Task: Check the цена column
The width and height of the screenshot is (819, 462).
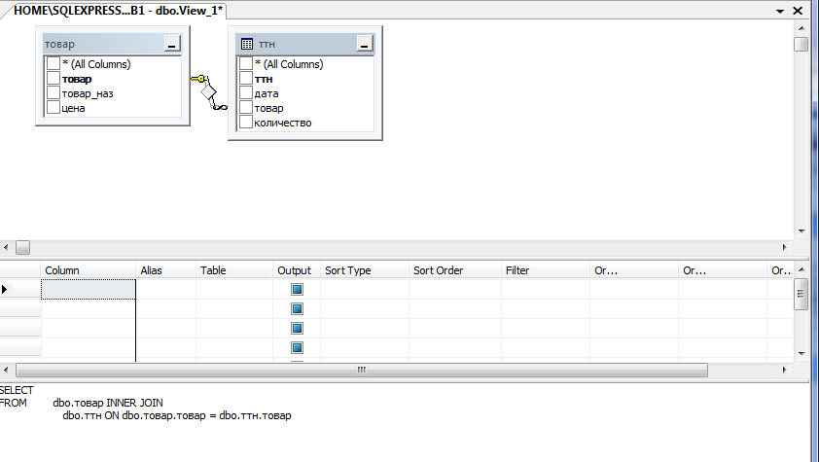Action: pyautogui.click(x=53, y=108)
